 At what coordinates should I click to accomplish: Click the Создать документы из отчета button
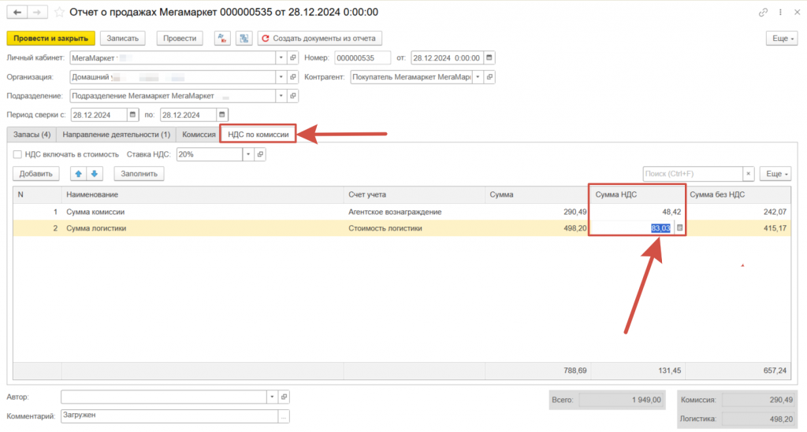(320, 38)
